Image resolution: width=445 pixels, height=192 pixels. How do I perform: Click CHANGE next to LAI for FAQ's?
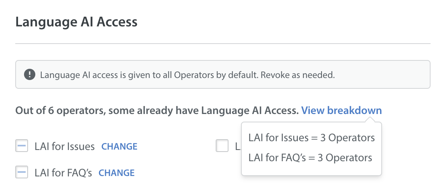coord(117,173)
